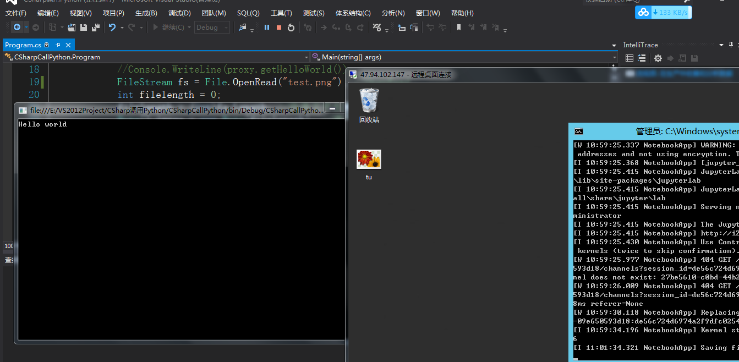The width and height of the screenshot is (739, 362).
Task: Click the Redo arrow icon
Action: pyautogui.click(x=132, y=27)
